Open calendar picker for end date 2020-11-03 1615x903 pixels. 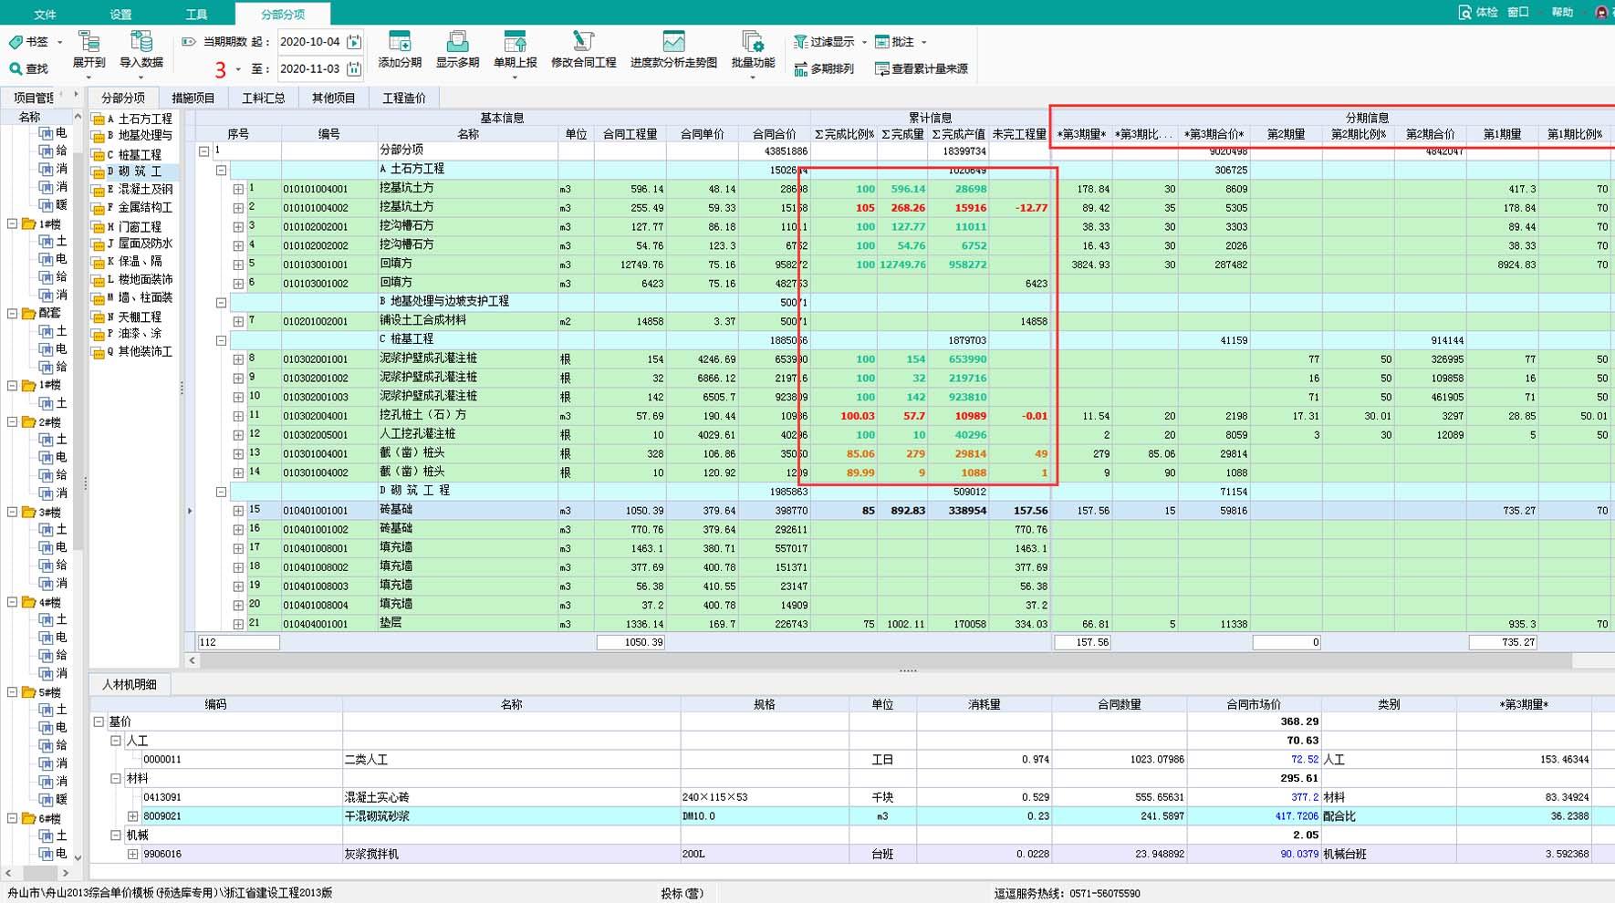(x=354, y=68)
